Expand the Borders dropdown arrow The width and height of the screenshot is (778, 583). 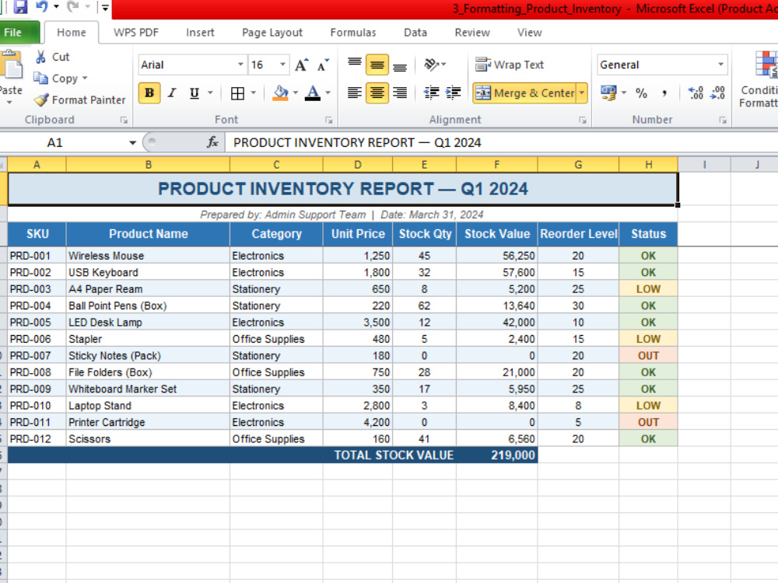pos(254,93)
